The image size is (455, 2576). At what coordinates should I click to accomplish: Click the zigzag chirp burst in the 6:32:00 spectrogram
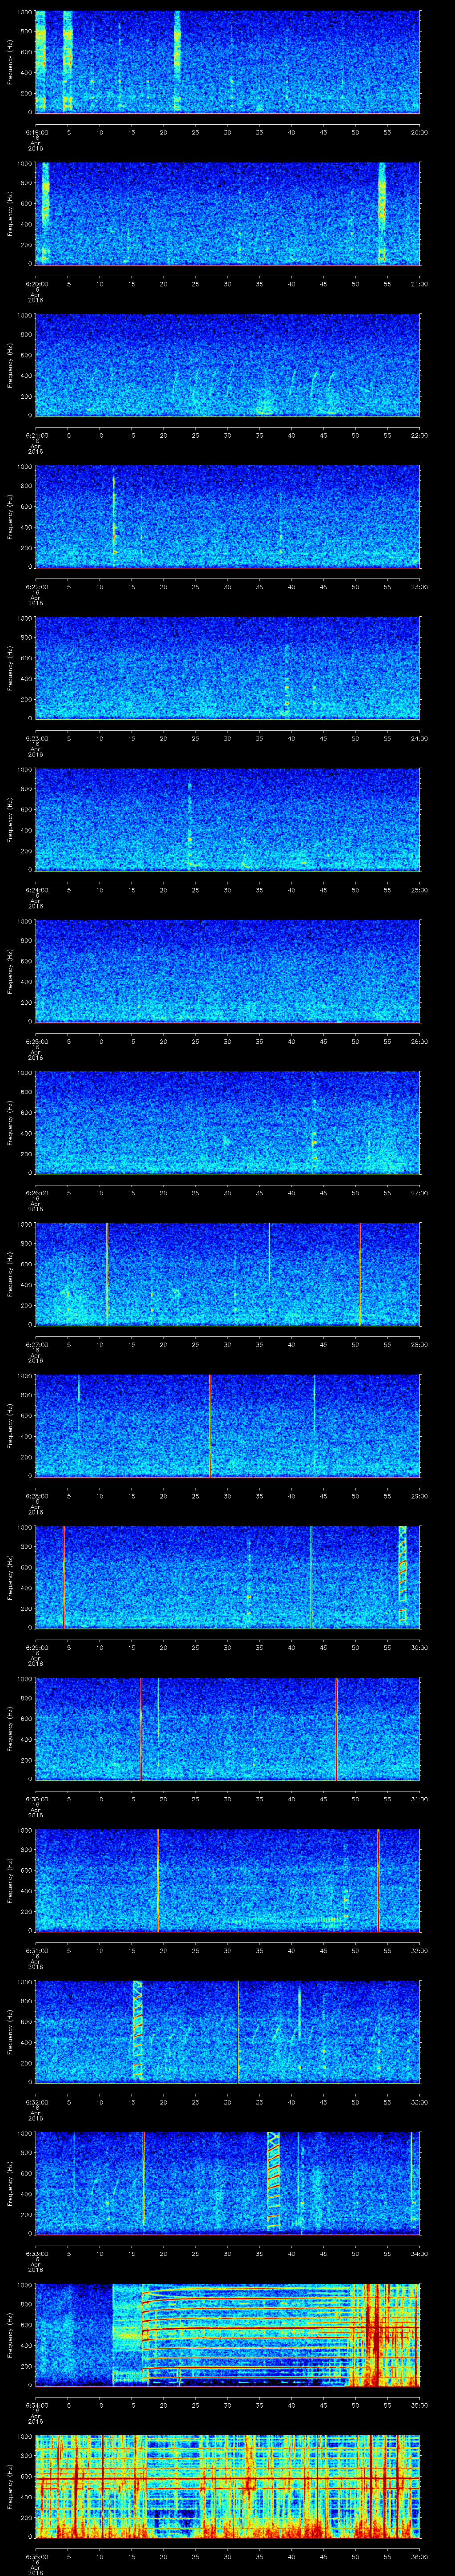click(x=138, y=2030)
